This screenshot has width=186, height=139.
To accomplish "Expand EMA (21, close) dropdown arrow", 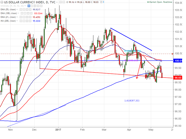I will 17,17.
